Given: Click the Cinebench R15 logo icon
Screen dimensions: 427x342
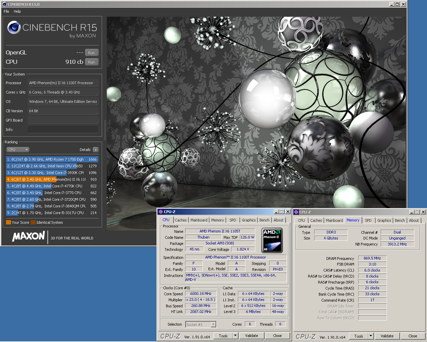Looking at the screenshot, I should 14,27.
